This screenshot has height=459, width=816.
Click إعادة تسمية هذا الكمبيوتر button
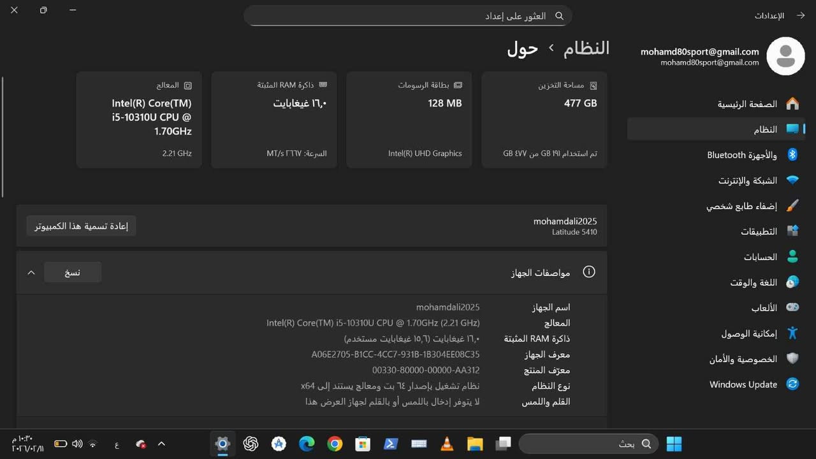(81, 226)
